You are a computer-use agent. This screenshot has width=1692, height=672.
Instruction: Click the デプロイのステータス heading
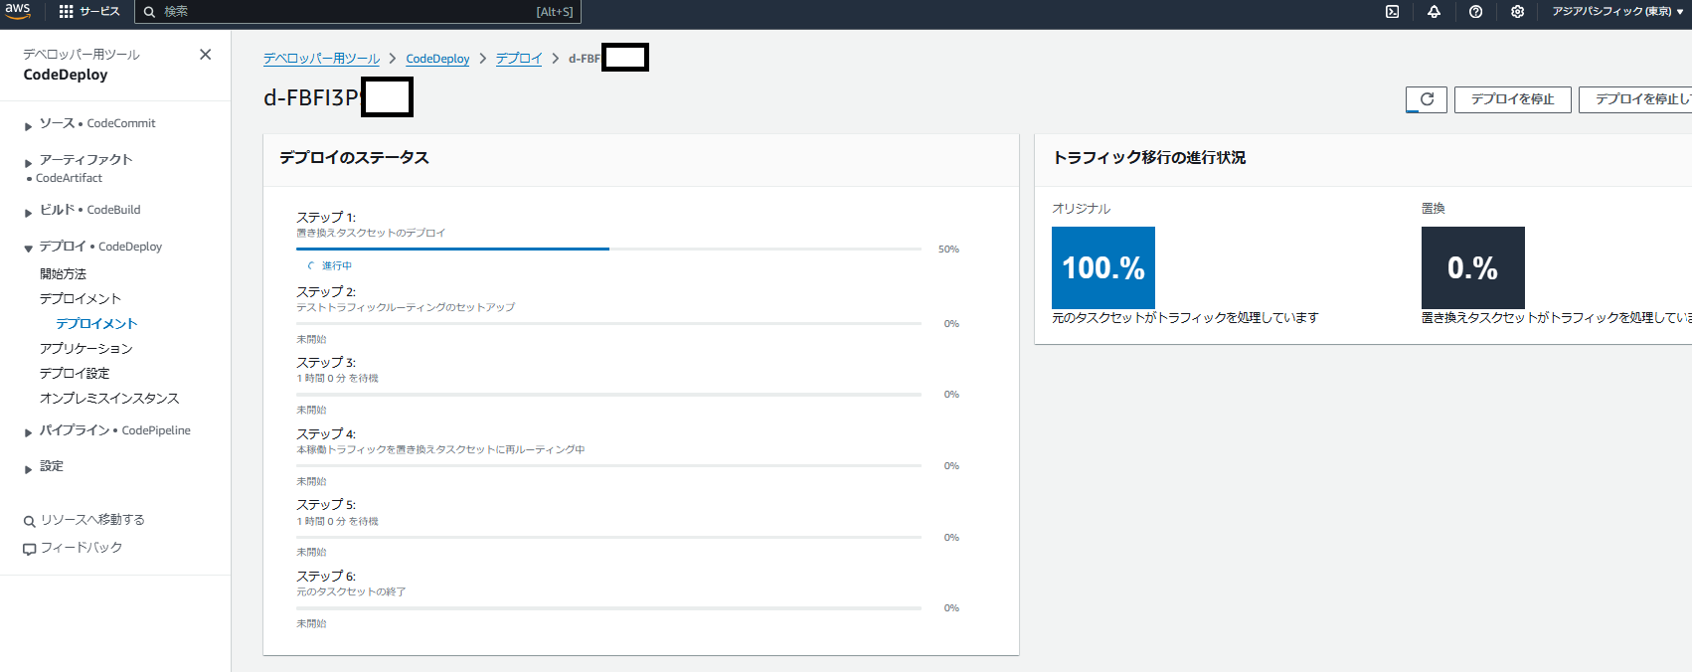354,157
